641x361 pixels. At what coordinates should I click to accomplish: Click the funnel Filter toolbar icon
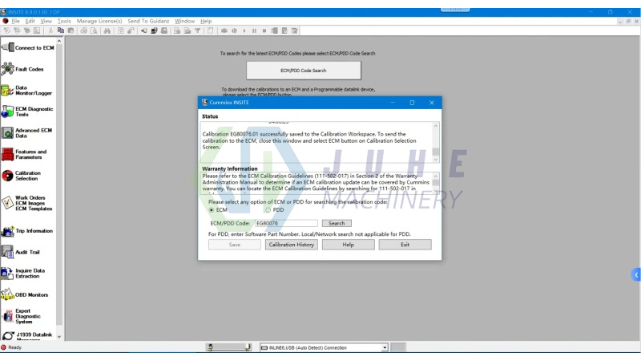(x=197, y=30)
